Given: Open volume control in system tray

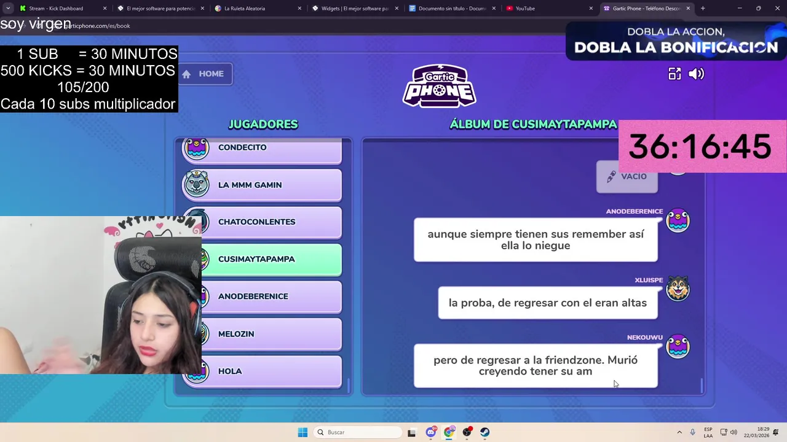Looking at the screenshot, I should [x=734, y=432].
